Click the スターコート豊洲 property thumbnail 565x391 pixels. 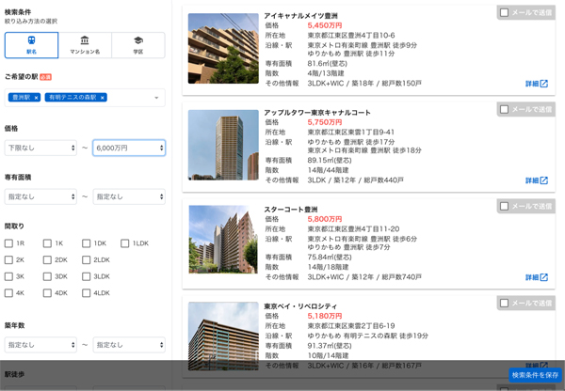click(x=223, y=240)
